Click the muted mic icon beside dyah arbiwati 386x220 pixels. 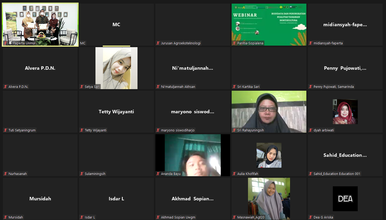point(311,130)
